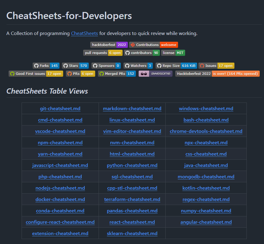Open regex-cheatsheet.md
Screen dimensions: 264x244
pos(206,199)
